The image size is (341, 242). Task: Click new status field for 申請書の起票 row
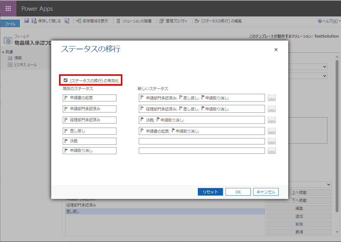[x=202, y=98]
